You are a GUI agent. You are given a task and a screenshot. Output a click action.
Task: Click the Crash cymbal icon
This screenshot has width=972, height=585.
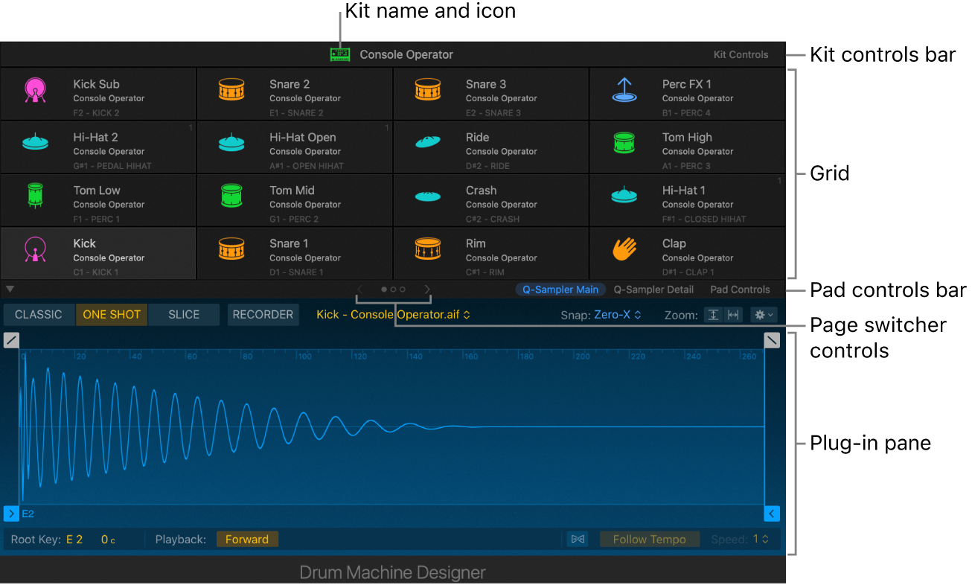pyautogui.click(x=428, y=196)
